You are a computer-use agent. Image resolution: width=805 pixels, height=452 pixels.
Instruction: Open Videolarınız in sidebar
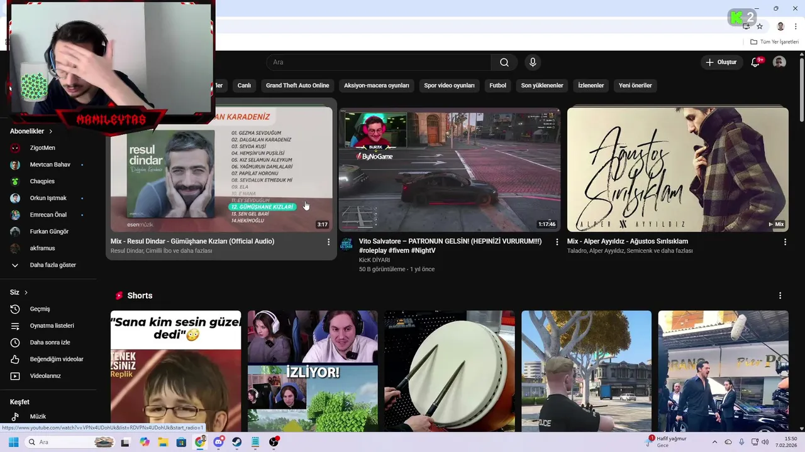pyautogui.click(x=45, y=376)
